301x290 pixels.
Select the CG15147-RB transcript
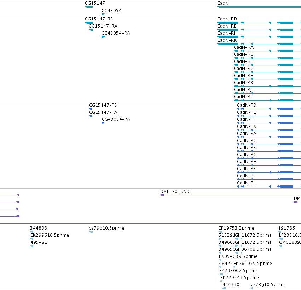[x=99, y=19]
